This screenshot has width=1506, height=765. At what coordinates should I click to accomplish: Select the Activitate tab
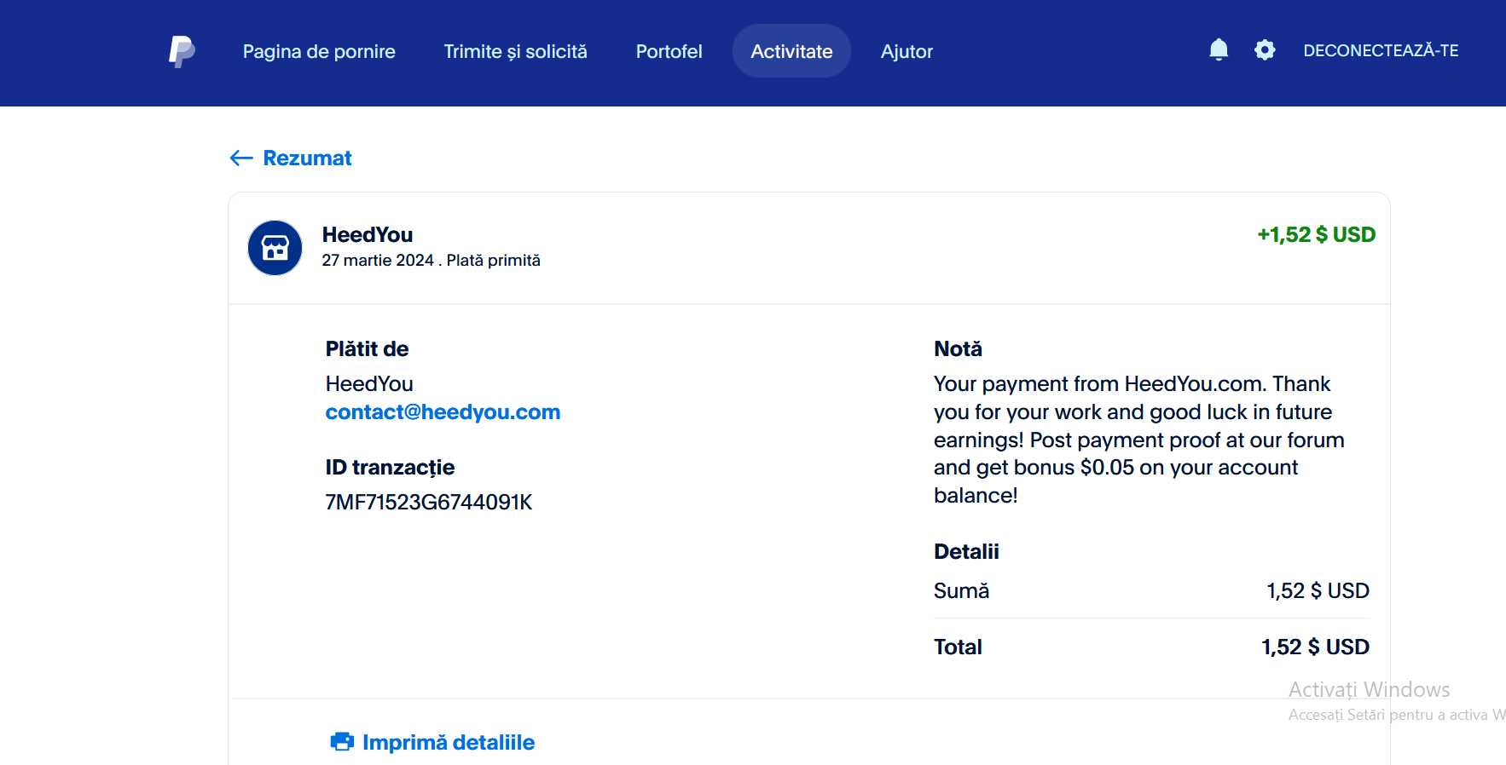click(x=791, y=51)
